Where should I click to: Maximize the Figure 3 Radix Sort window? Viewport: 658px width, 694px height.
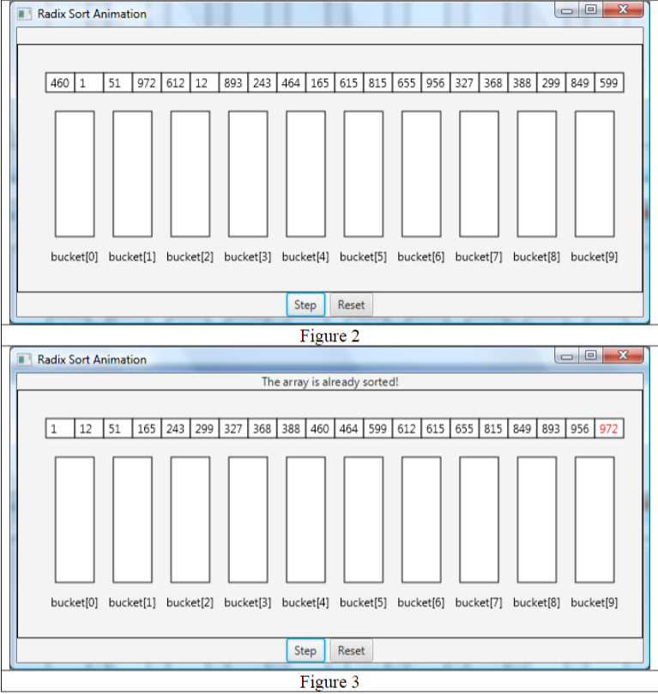coord(591,355)
